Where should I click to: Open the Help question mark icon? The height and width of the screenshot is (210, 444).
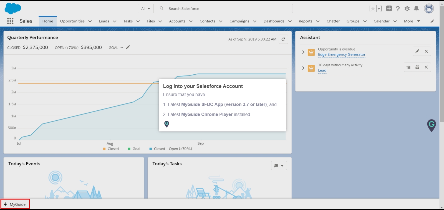[x=398, y=9]
